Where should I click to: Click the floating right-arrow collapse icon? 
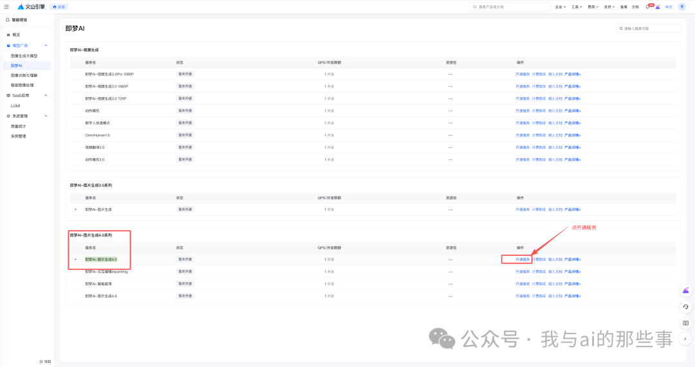[x=686, y=339]
